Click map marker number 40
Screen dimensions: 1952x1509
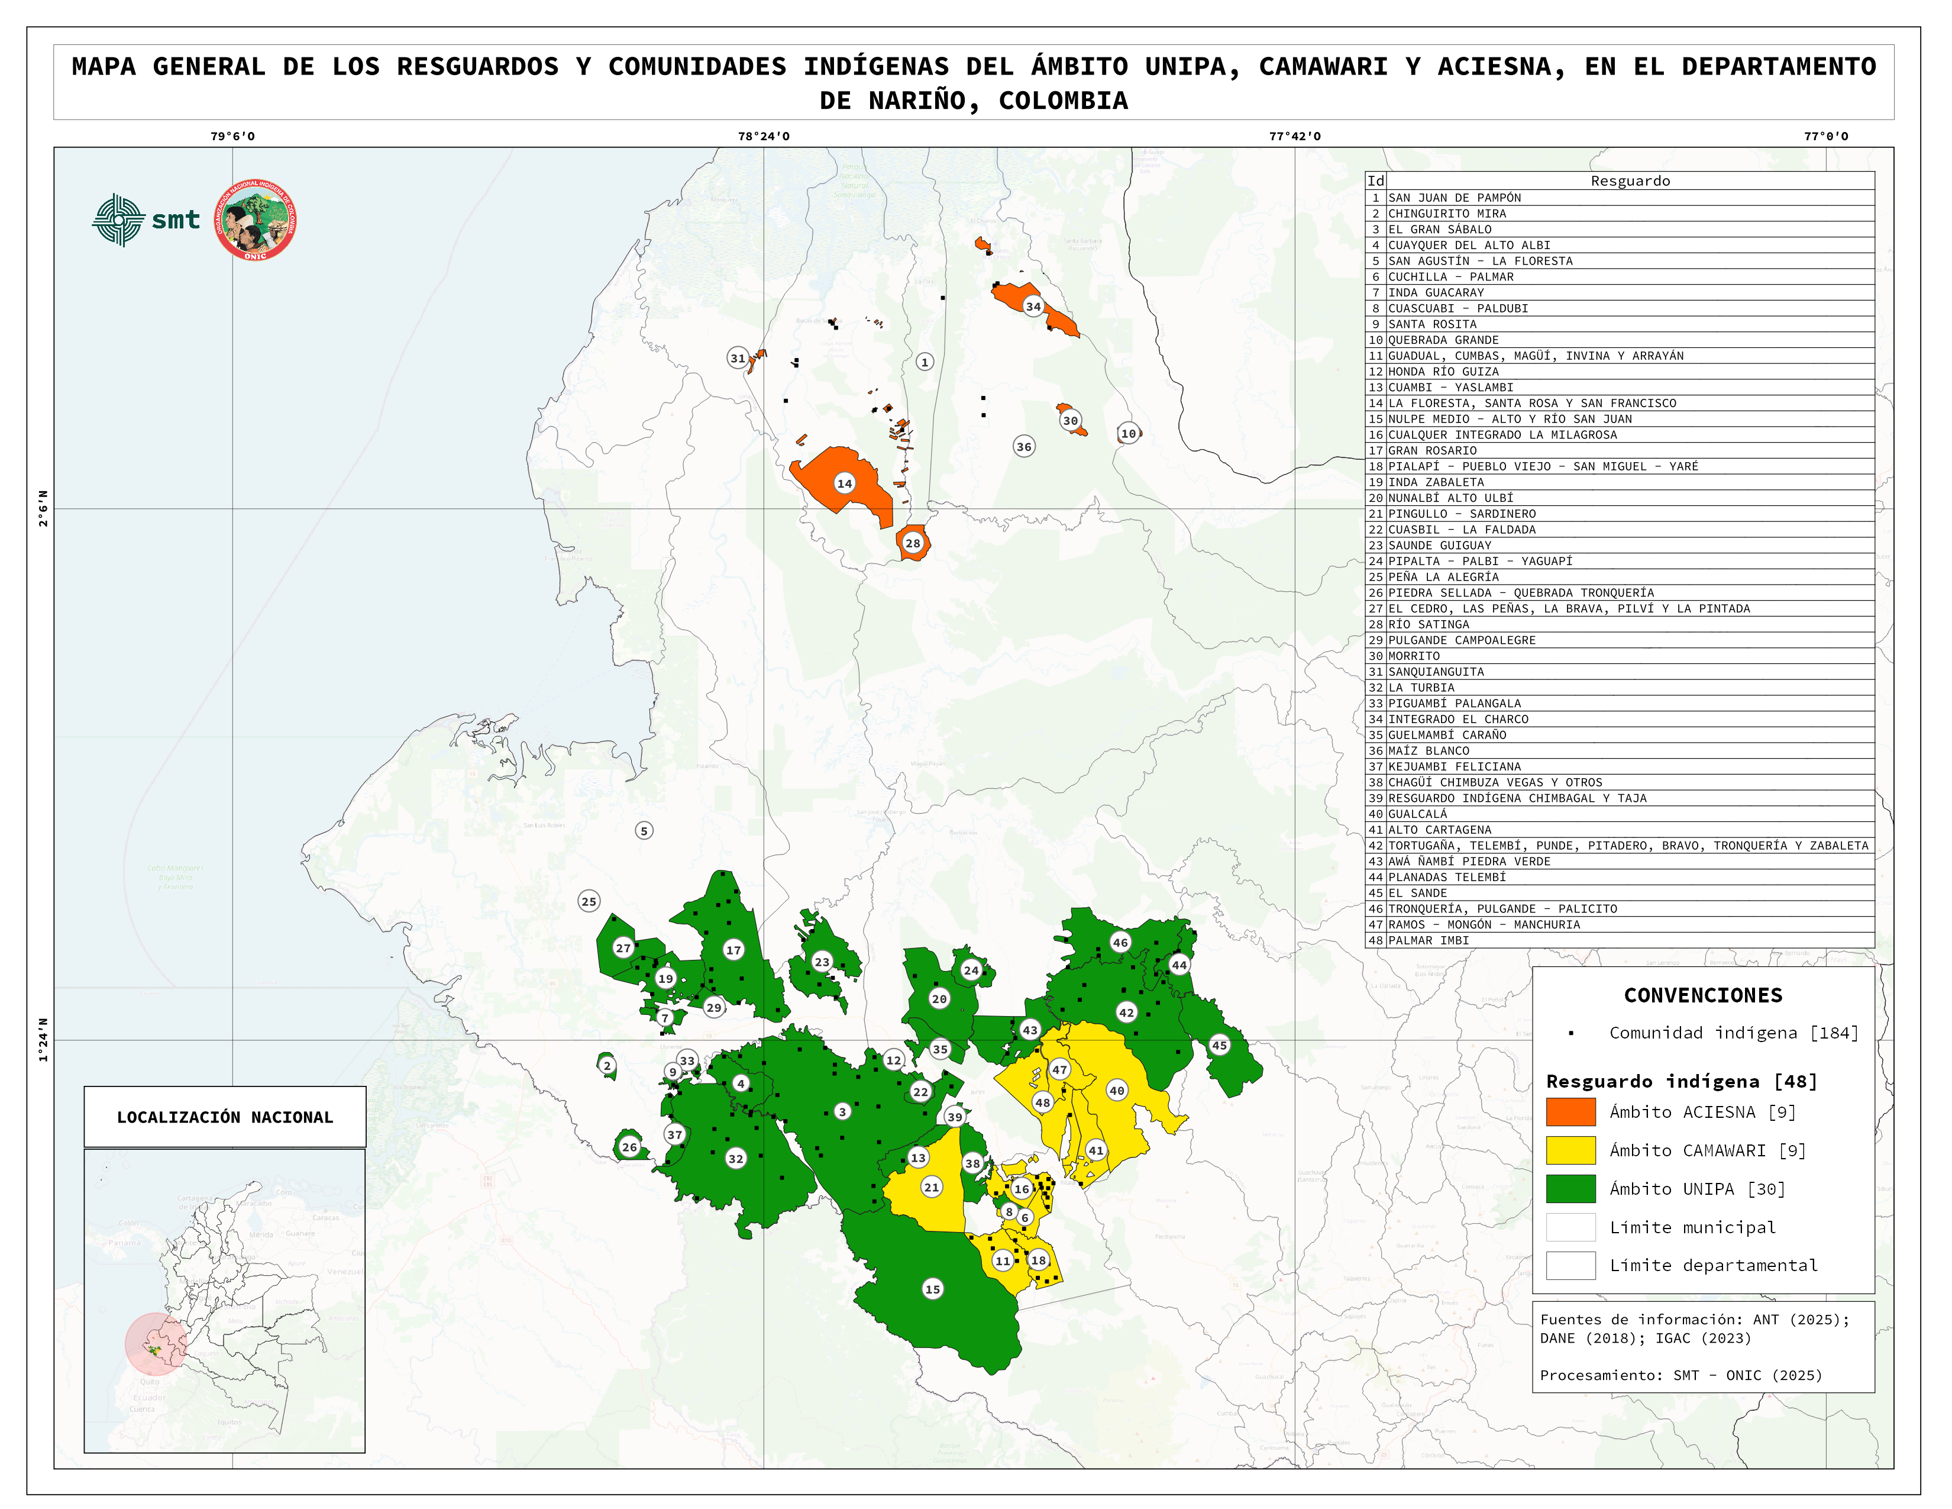(1117, 1091)
